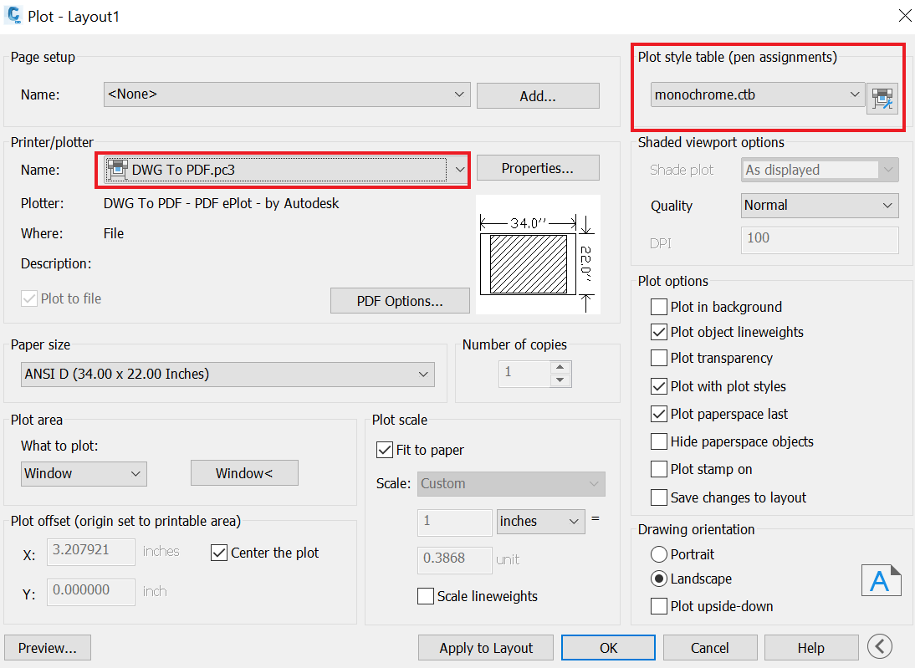The width and height of the screenshot is (915, 668).
Task: Open PDF Options...
Action: pos(400,300)
